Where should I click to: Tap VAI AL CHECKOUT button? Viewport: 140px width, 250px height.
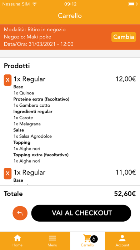pos(81,213)
